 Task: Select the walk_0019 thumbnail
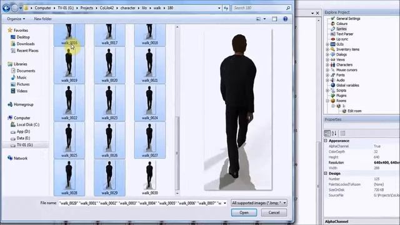click(x=69, y=65)
